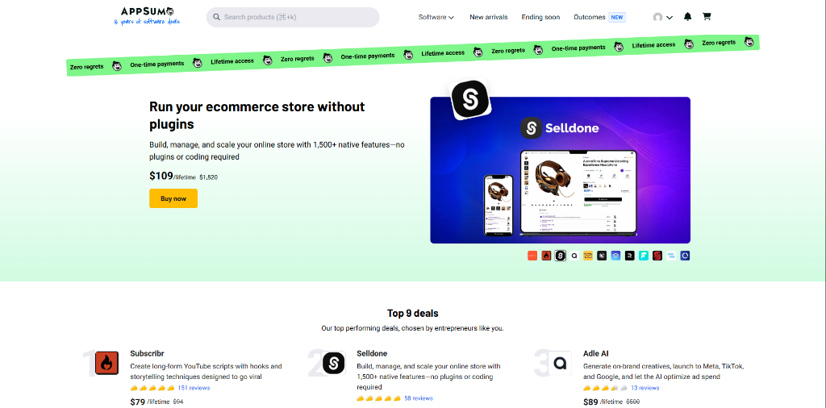Open the notifications bell
Viewport: 826px width, 408px height.
687,17
